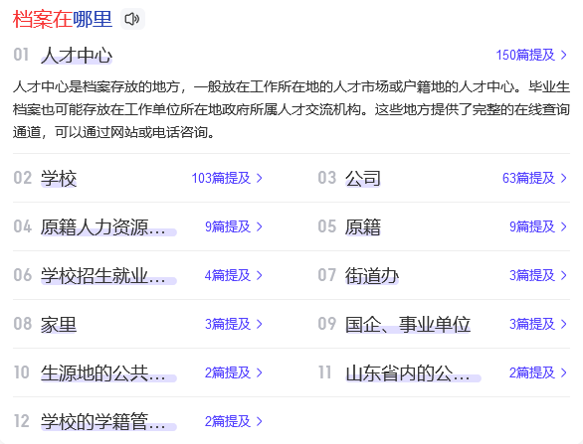583x444 pixels.
Task: Open the 学校 entry numbered 02
Action: click(59, 178)
